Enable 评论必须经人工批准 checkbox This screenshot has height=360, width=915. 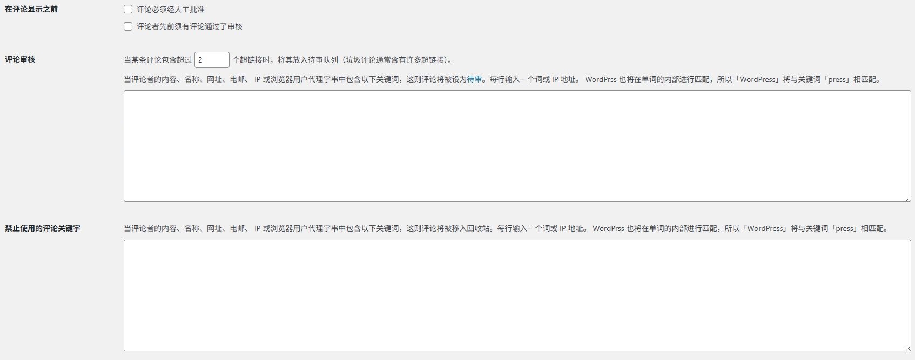[128, 9]
